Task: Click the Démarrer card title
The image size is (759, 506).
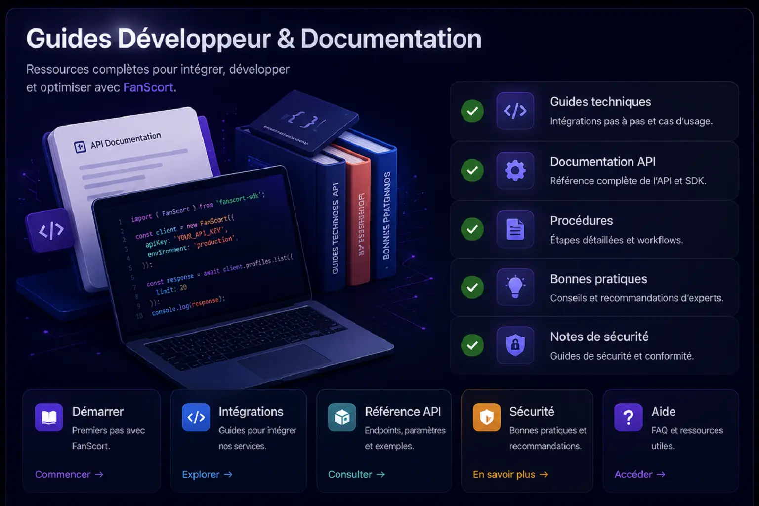Action: coord(98,412)
